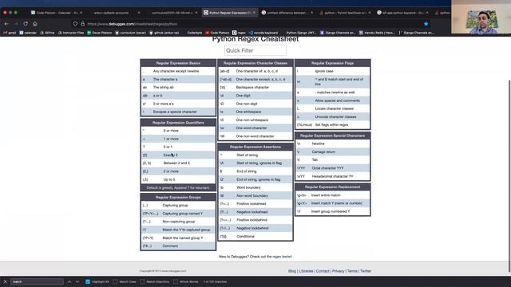Enable the Match Case checkbox

coord(115,281)
